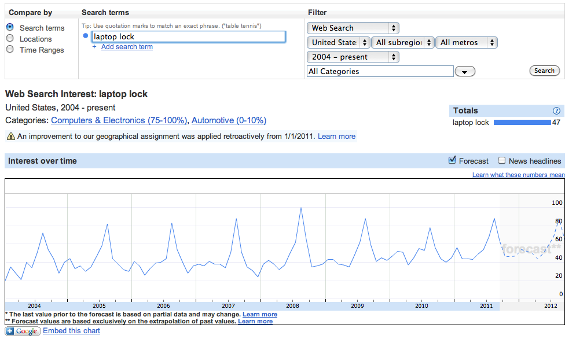Open the 2004 – present date dropdown

click(353, 57)
